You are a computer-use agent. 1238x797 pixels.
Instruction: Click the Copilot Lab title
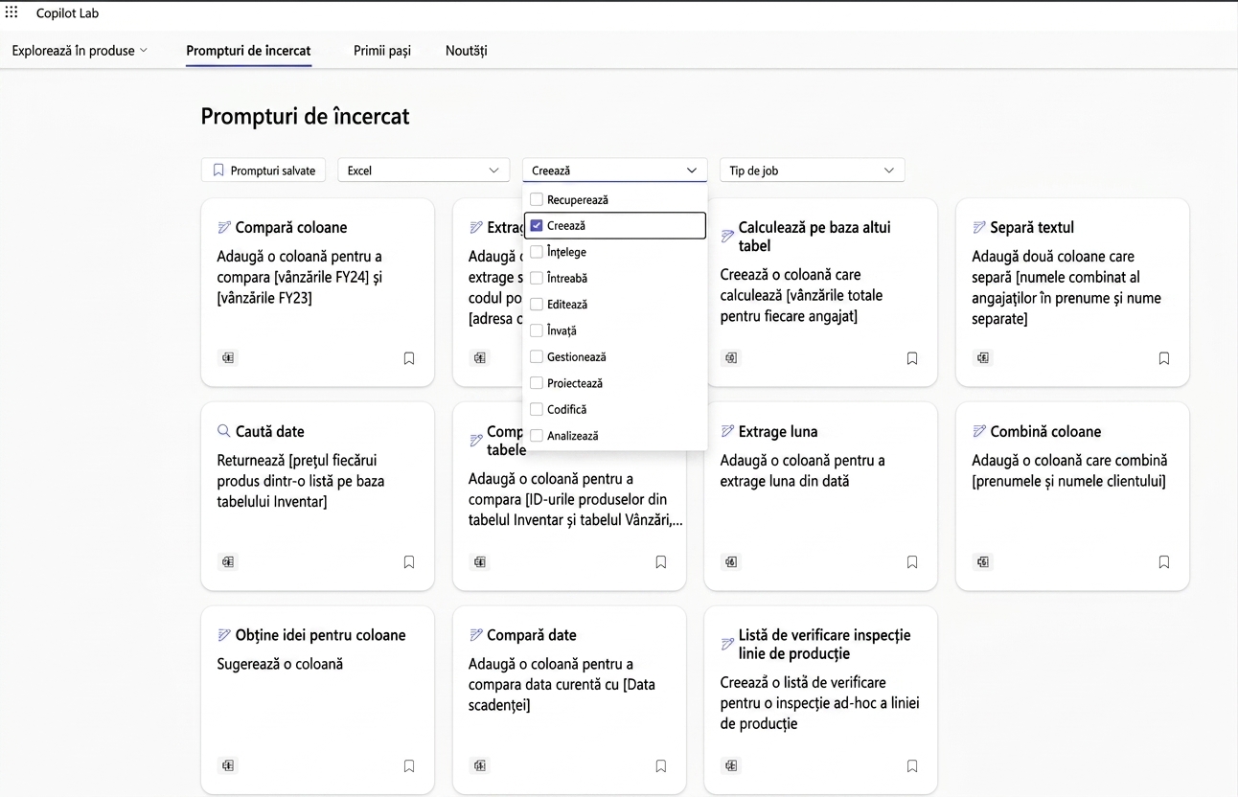(67, 13)
